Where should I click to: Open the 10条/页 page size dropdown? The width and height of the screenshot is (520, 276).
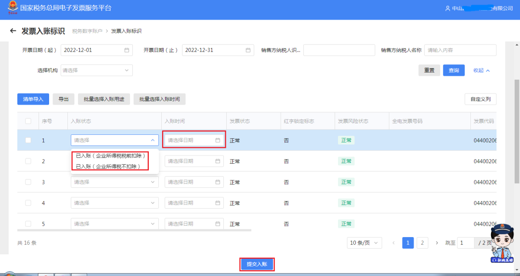(364, 243)
